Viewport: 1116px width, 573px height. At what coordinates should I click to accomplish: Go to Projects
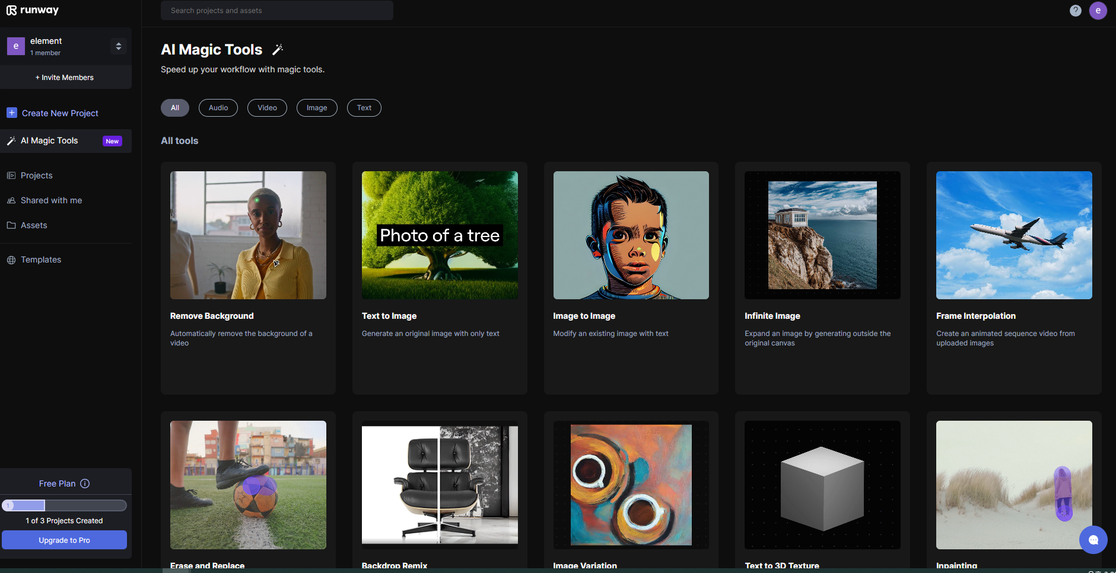pos(37,175)
